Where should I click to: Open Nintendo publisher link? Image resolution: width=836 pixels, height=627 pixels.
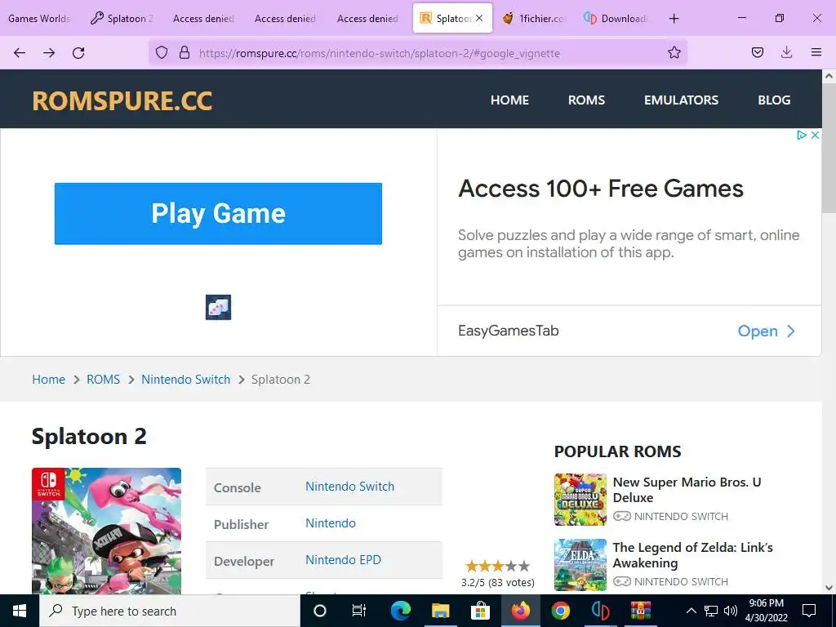[331, 523]
